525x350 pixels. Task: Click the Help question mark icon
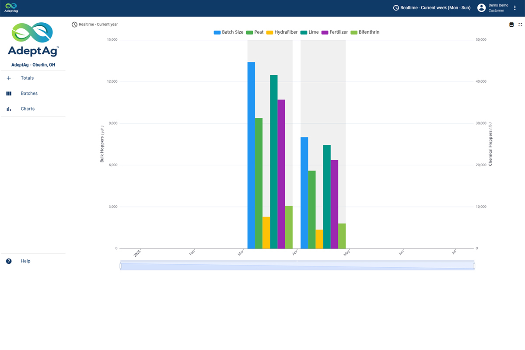tap(9, 261)
